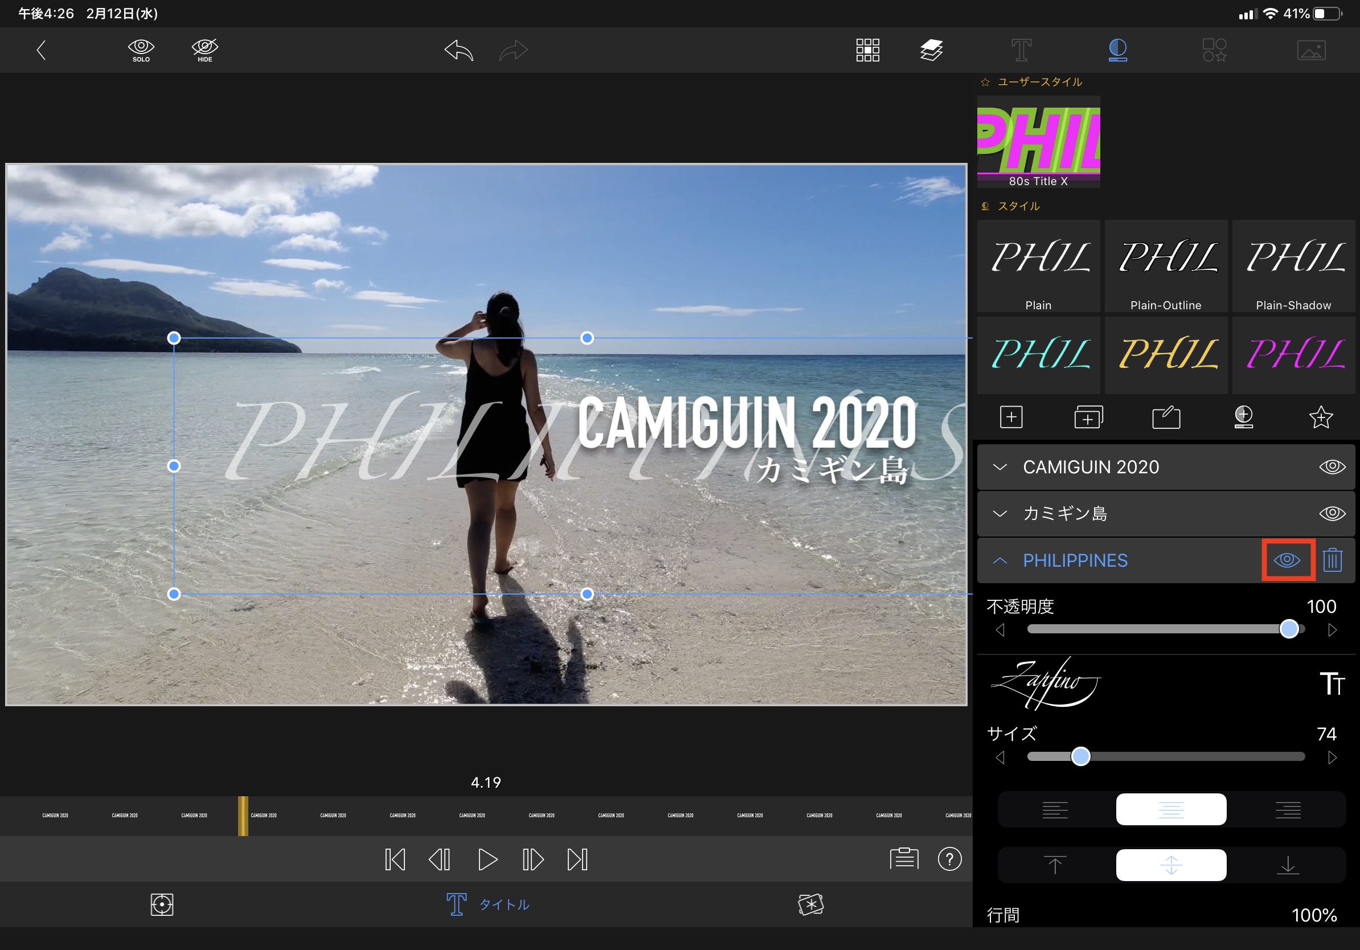Toggle the PHILIPPINES layer eye icon

[1287, 560]
